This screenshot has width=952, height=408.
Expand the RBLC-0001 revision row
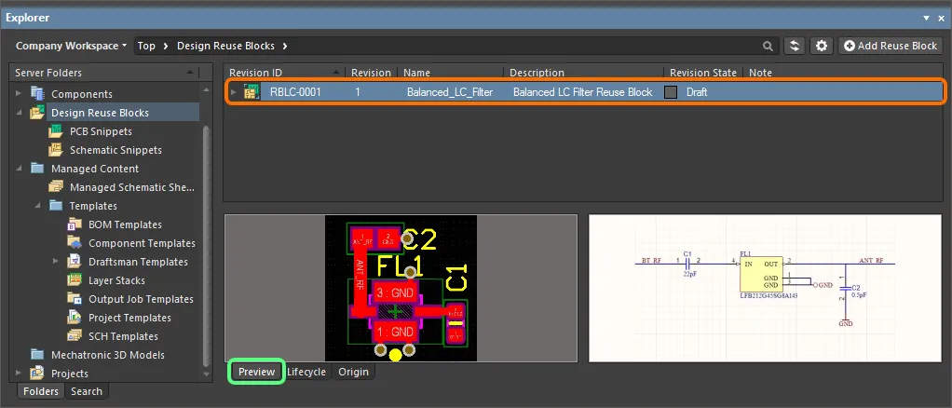[x=233, y=92]
